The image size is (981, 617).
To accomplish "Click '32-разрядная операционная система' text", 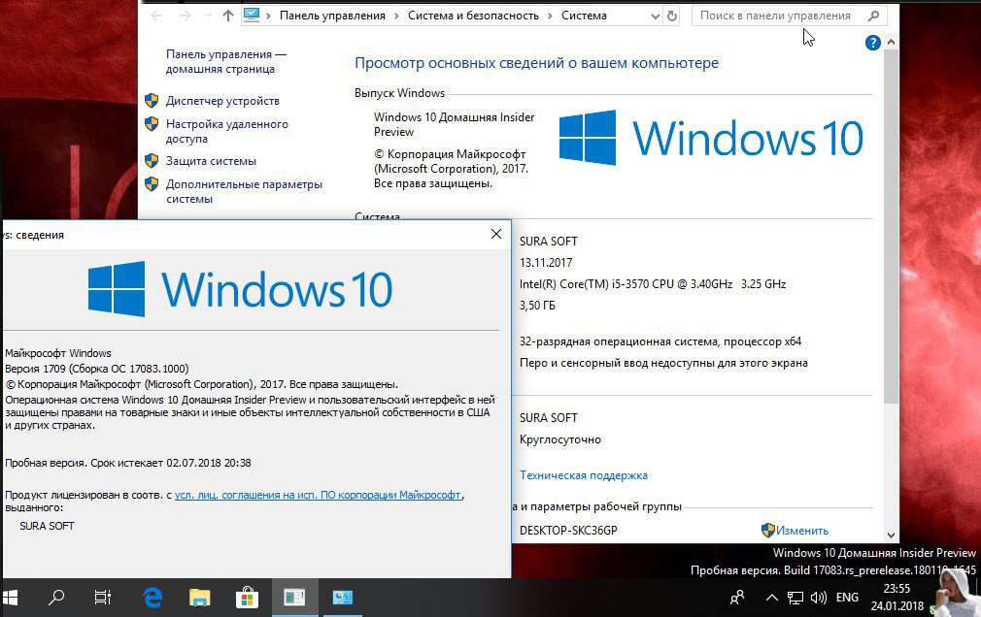I will [620, 341].
